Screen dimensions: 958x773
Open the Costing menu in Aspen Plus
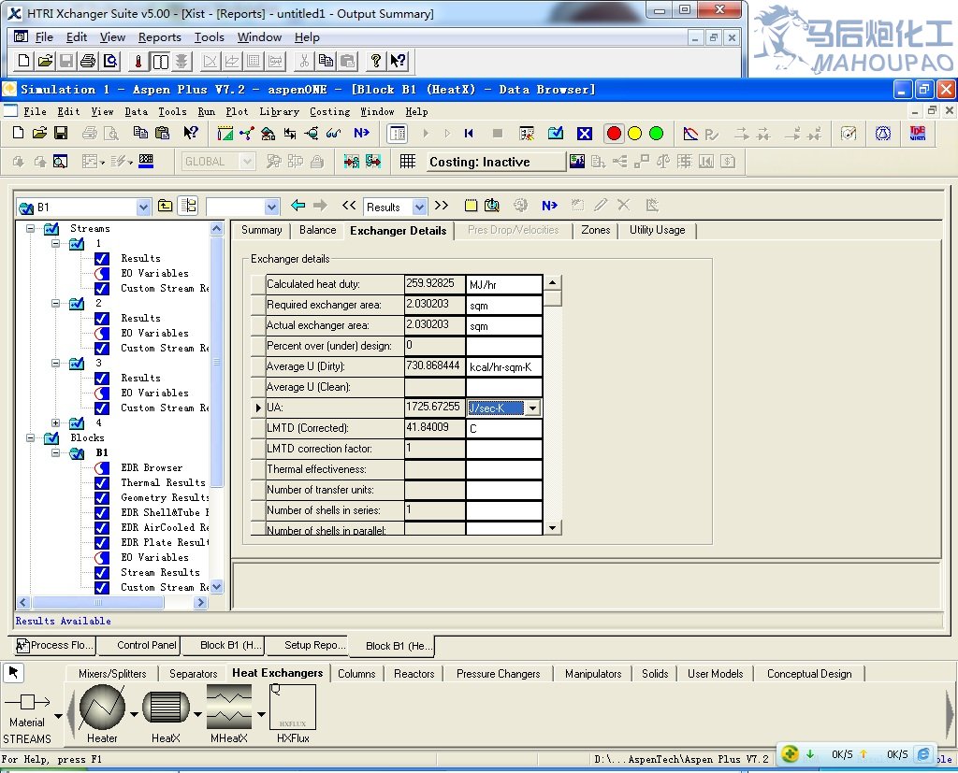pyautogui.click(x=330, y=112)
